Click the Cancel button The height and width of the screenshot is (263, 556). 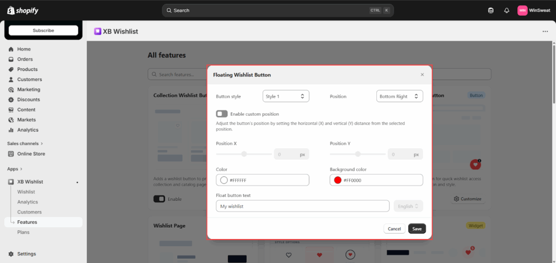coord(394,229)
